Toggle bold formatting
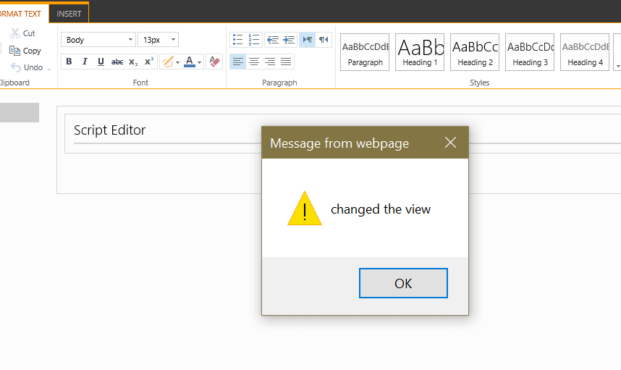Image resolution: width=621 pixels, height=370 pixels. (69, 62)
